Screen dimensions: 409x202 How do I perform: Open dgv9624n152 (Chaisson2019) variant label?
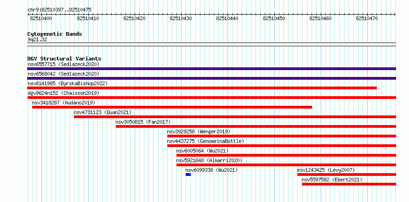[63, 93]
